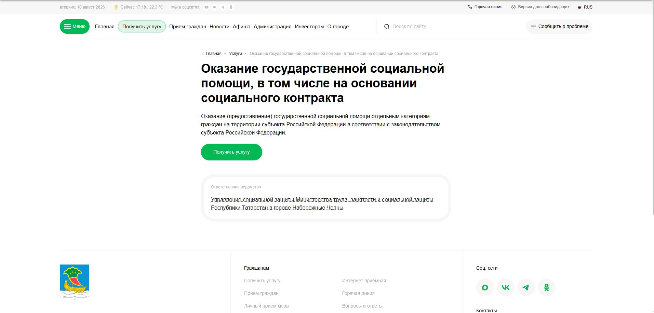The width and height of the screenshot is (654, 313).
Task: Click the hamburger icon in the Меню button
Action: (x=67, y=27)
